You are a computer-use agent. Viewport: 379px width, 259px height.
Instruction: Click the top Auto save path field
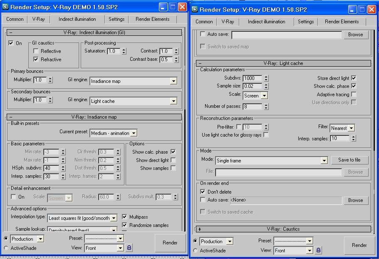click(x=287, y=35)
